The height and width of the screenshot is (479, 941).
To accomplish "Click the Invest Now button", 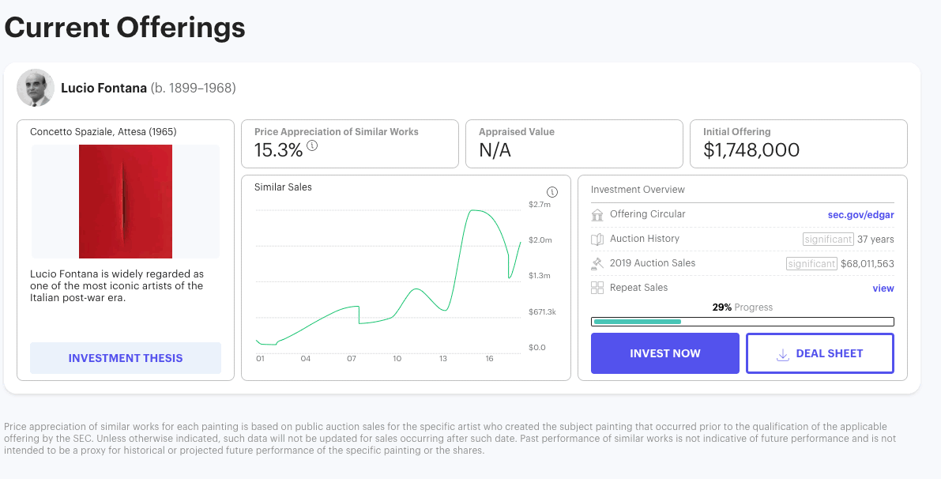I will [665, 353].
